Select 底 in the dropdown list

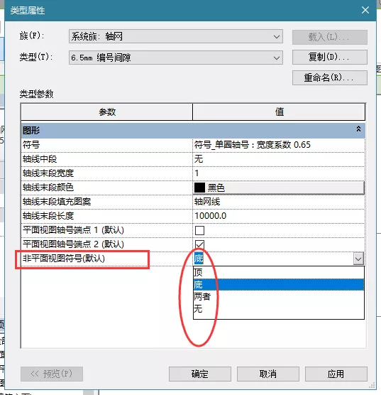pyautogui.click(x=279, y=285)
